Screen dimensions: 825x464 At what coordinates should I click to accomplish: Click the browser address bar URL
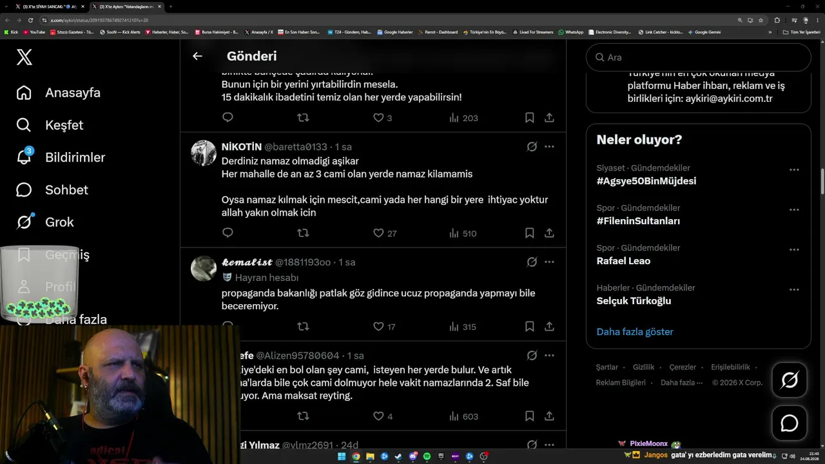coord(99,20)
